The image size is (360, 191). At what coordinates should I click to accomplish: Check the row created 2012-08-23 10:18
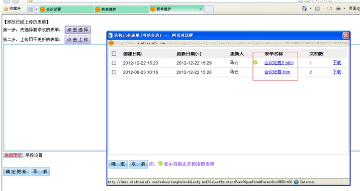tap(114, 72)
